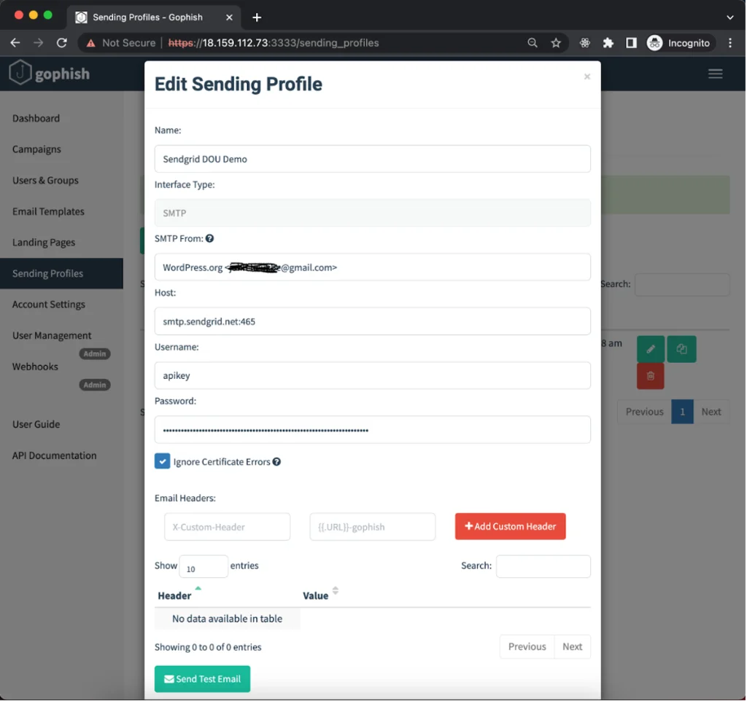Click the Username input field
The height and width of the screenshot is (701, 747).
(373, 375)
